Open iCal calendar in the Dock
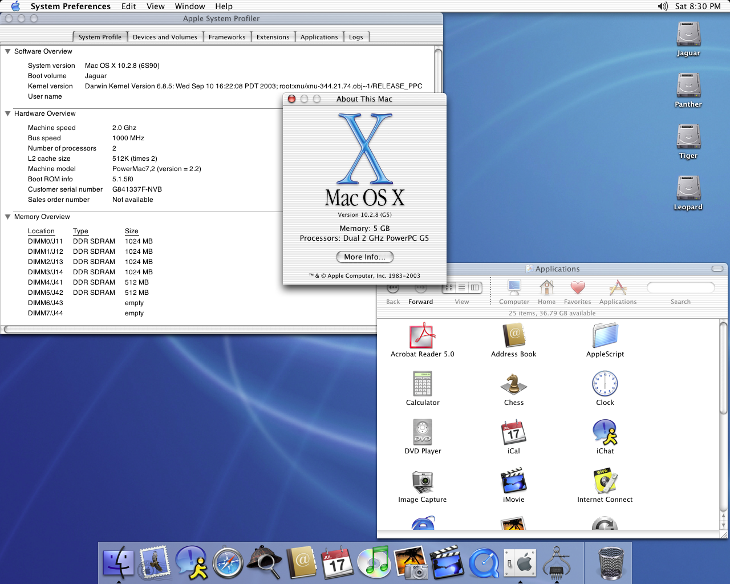The height and width of the screenshot is (584, 730). coord(337,562)
